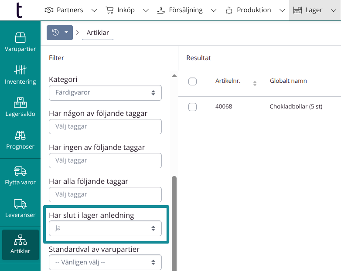The width and height of the screenshot is (341, 271).
Task: Click the Försäljning hand-with-coin icon
Action: pos(161,10)
